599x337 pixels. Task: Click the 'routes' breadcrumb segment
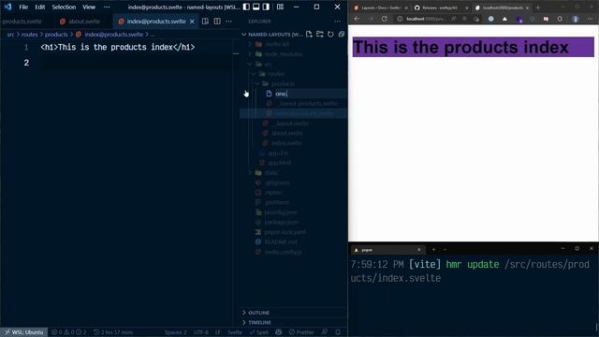[29, 35]
